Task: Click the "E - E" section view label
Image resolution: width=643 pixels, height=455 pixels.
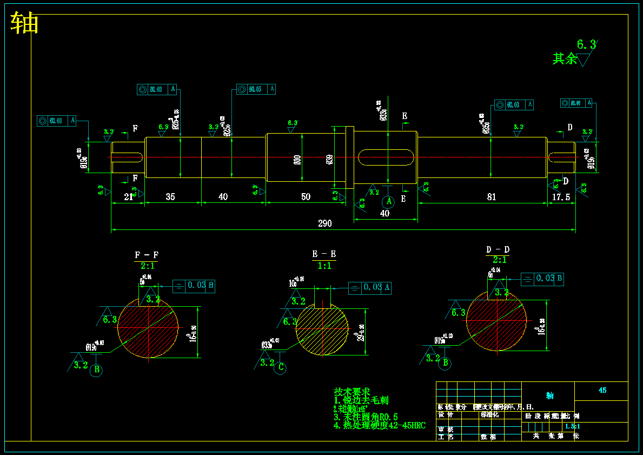Action: coord(324,254)
